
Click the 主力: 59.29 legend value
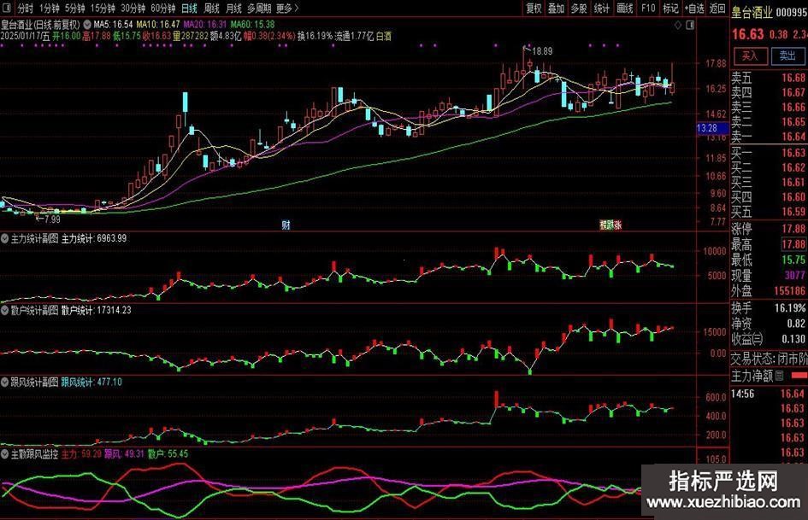81,454
